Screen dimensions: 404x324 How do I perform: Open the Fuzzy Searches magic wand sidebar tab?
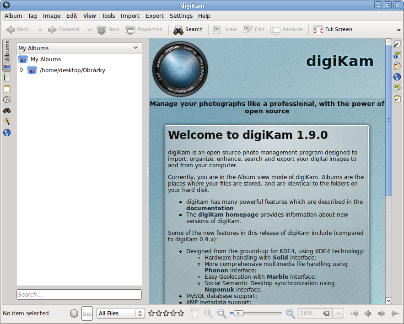[x=7, y=122]
